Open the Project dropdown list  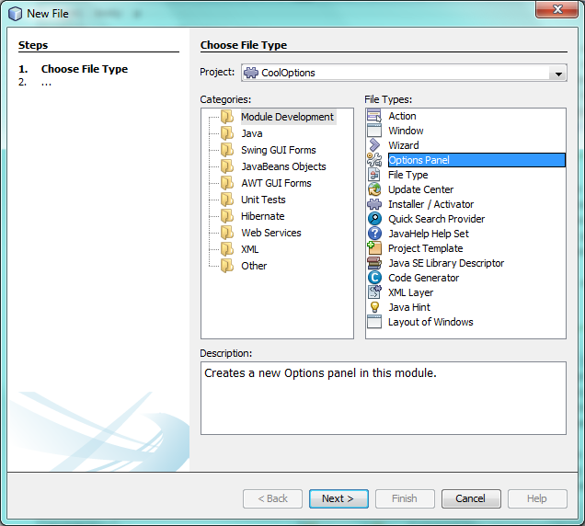tap(557, 74)
